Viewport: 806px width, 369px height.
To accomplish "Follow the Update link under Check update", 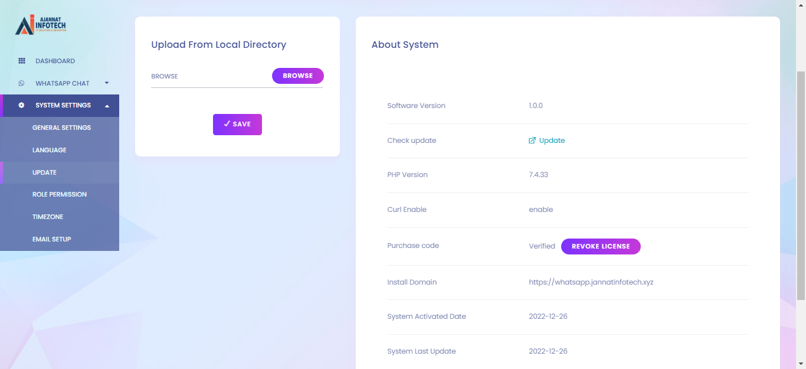I will [x=552, y=141].
